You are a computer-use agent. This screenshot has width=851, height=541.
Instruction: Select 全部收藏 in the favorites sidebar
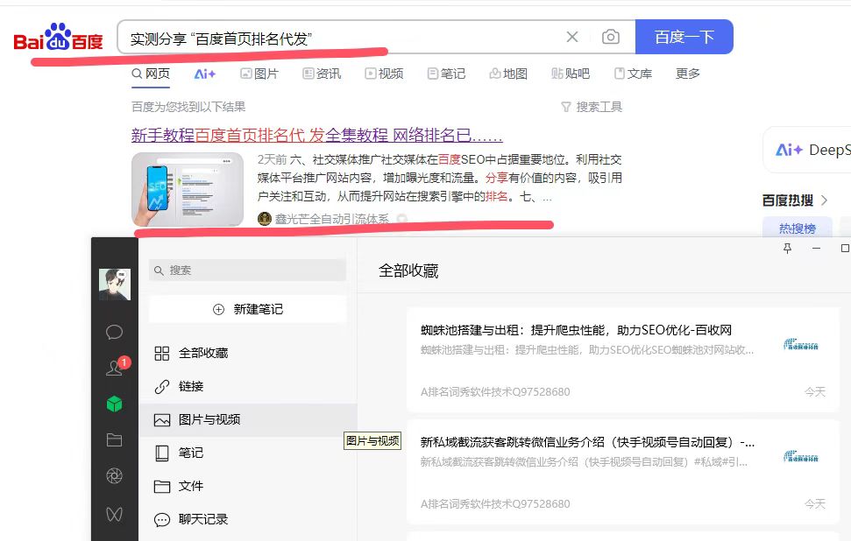click(x=248, y=354)
